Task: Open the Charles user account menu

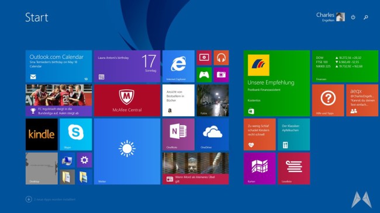Action: click(x=330, y=17)
